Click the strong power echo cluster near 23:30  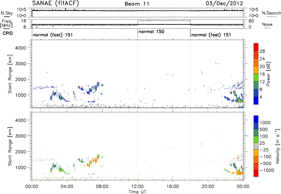point(239,100)
